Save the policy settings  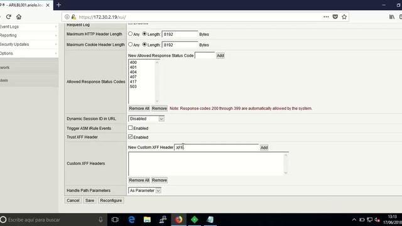(90, 200)
